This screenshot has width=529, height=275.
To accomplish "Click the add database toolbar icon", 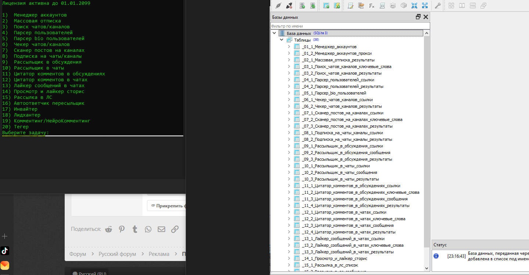I will tap(302, 6).
